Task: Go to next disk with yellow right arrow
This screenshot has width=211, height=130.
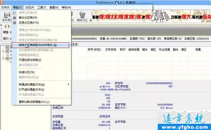Action: coord(9,26)
